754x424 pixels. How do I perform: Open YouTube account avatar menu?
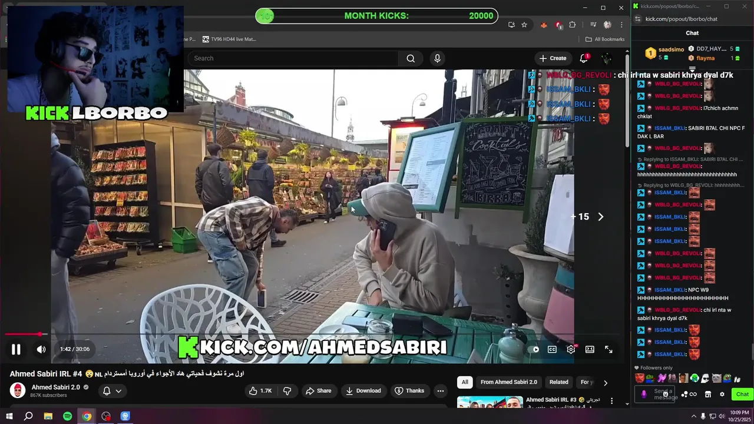[606, 58]
